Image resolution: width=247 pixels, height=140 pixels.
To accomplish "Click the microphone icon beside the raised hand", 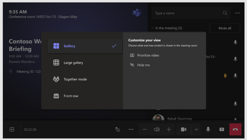I will (235, 76).
